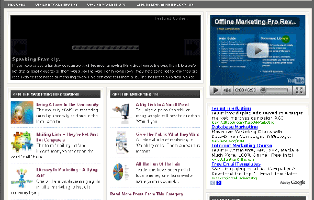Go to the next featured slide arrow
Viewport: 314px width, 200px height.
(x=192, y=48)
